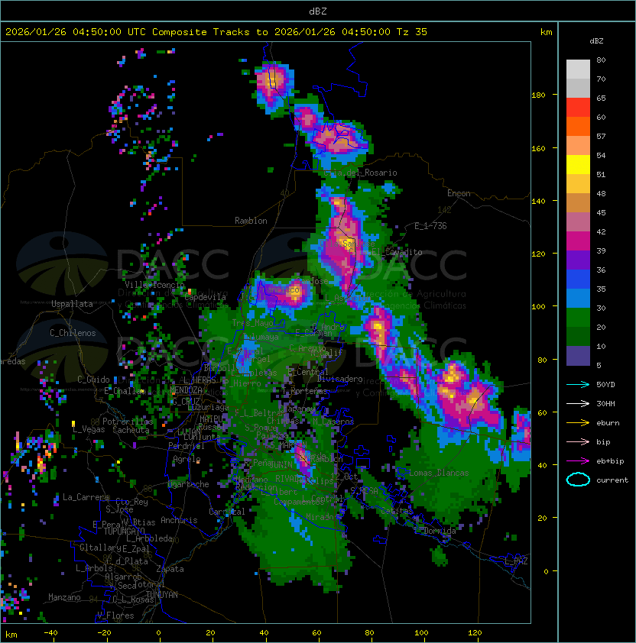Click the 'Ramblon' map label

click(251, 221)
